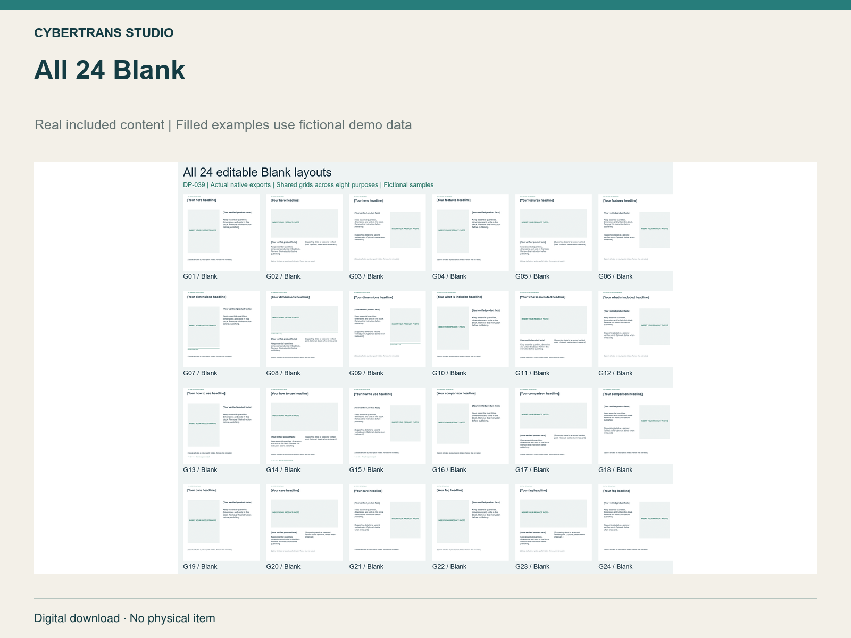Click the G24 / Blank layout thumbnail

(636, 523)
